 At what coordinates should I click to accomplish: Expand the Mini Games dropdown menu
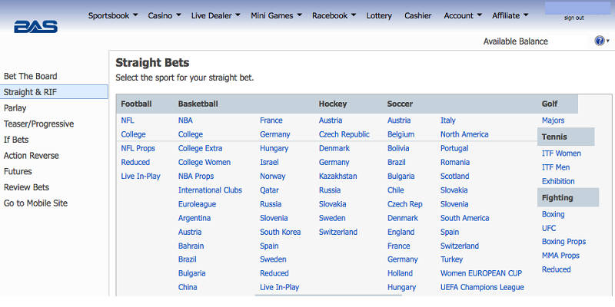tap(276, 15)
